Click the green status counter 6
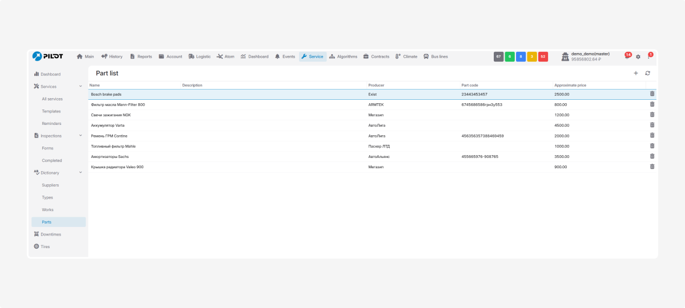 point(510,56)
